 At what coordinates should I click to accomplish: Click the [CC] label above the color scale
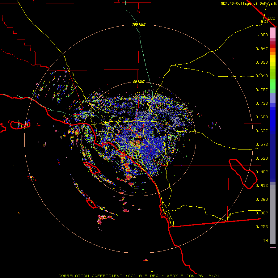[263, 21]
